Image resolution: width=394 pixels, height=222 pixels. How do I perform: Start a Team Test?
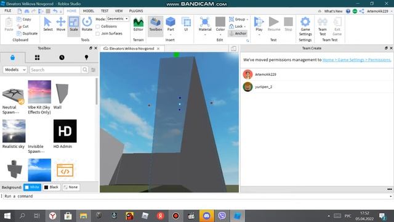(x=323, y=27)
